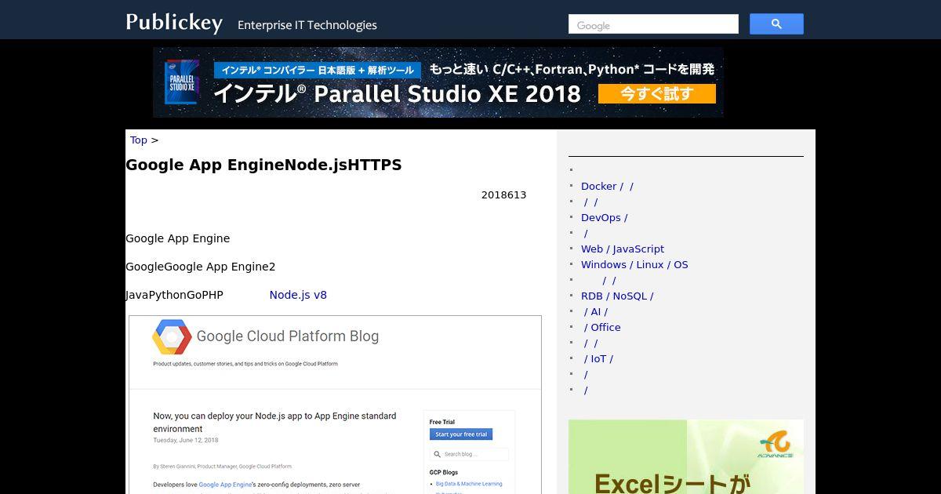Open the Excel sheet sidebar advertisement
The image size is (941, 494).
pos(686,456)
